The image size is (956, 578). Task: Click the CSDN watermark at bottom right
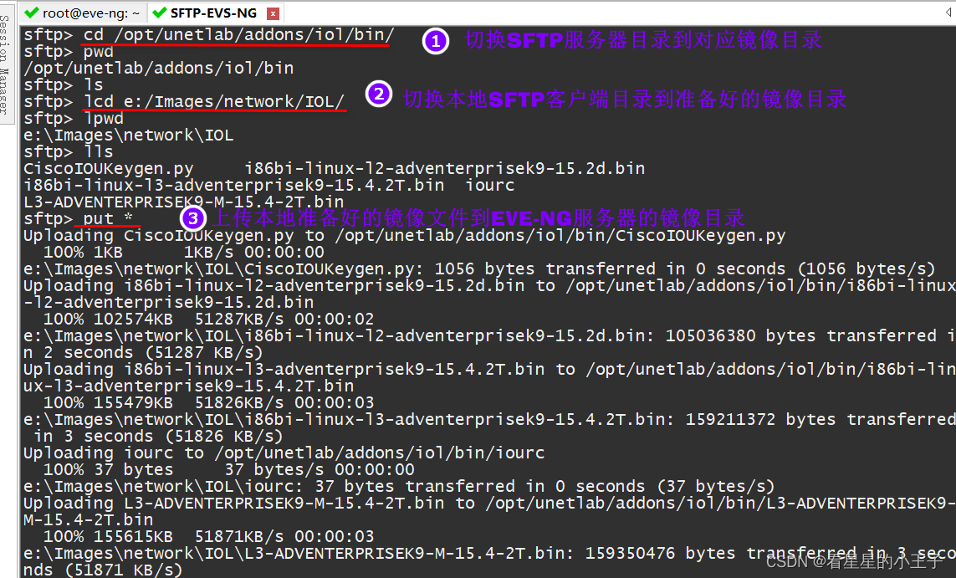[x=855, y=561]
